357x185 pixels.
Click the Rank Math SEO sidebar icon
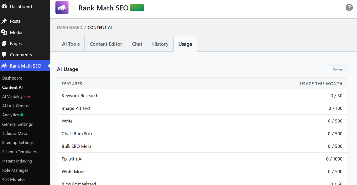[4, 66]
